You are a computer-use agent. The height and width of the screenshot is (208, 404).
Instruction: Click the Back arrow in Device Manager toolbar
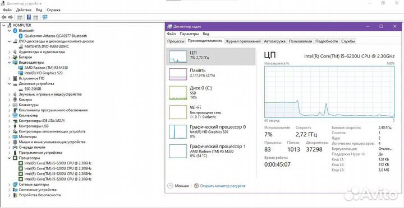[x=4, y=17]
